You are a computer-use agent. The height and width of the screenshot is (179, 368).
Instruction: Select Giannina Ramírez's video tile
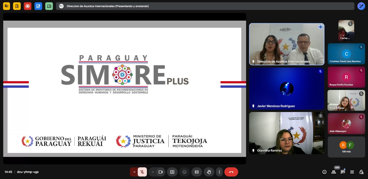287,133
